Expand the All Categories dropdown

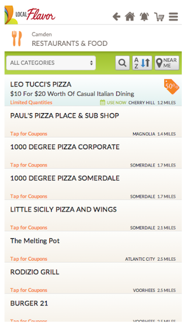(x=51, y=63)
